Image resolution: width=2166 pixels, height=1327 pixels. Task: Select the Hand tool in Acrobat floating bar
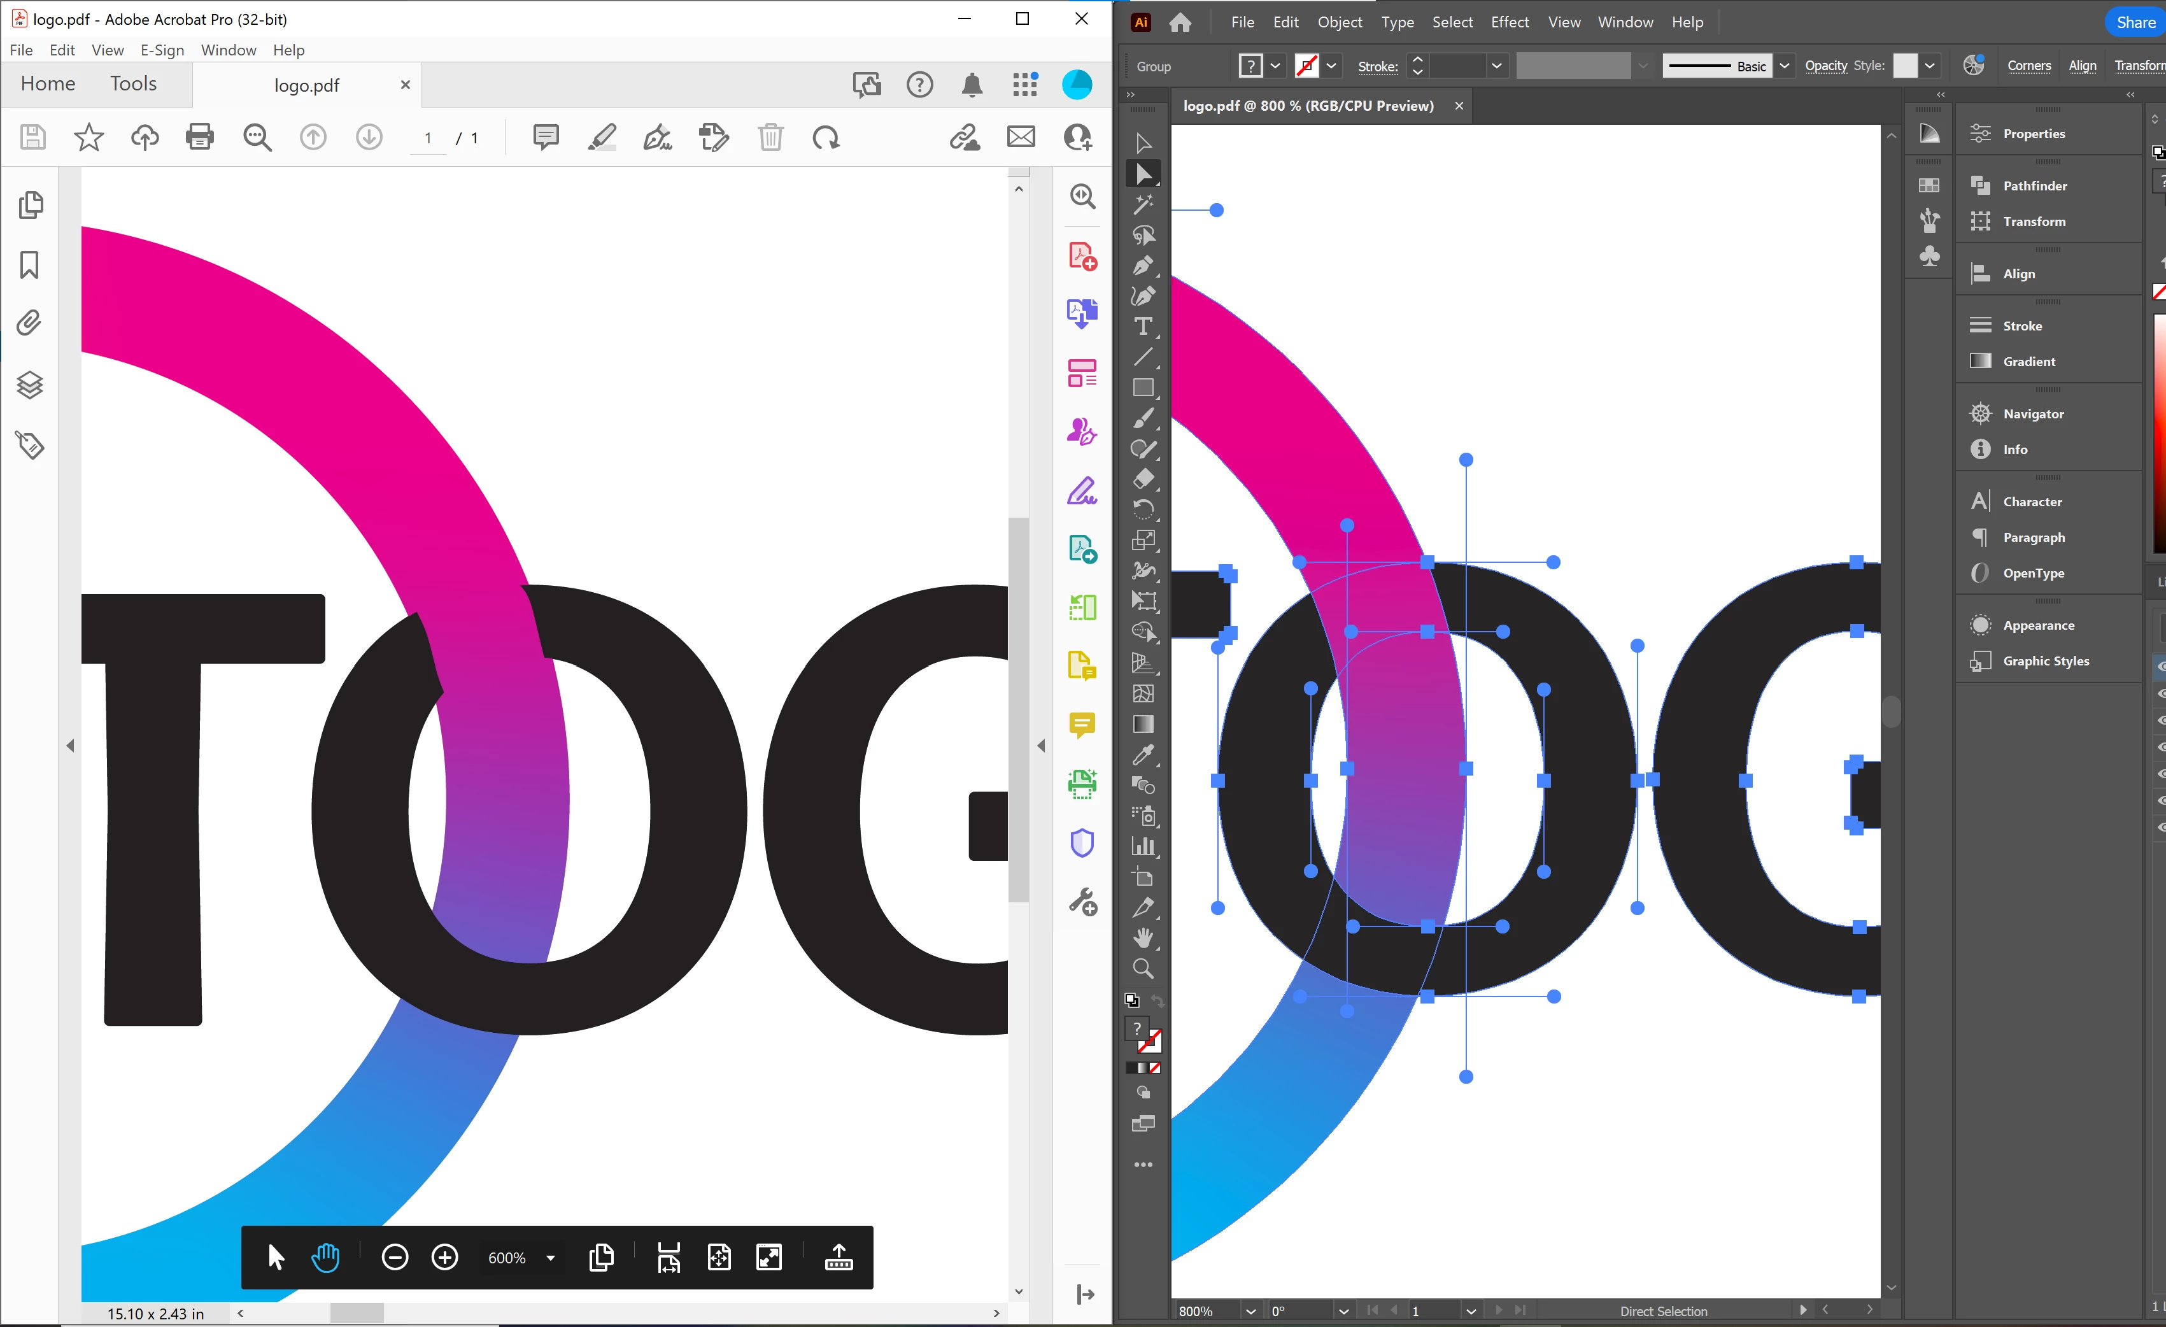coord(325,1258)
